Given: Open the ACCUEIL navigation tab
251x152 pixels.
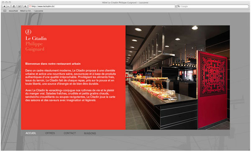Looking at the screenshot, I should click(x=31, y=133).
